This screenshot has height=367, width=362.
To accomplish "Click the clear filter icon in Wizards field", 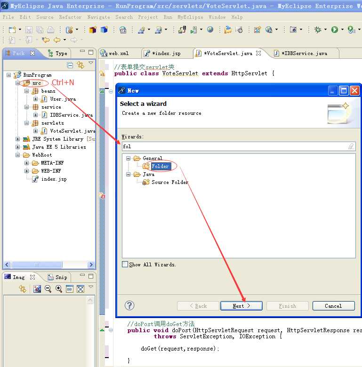I will click(351, 146).
